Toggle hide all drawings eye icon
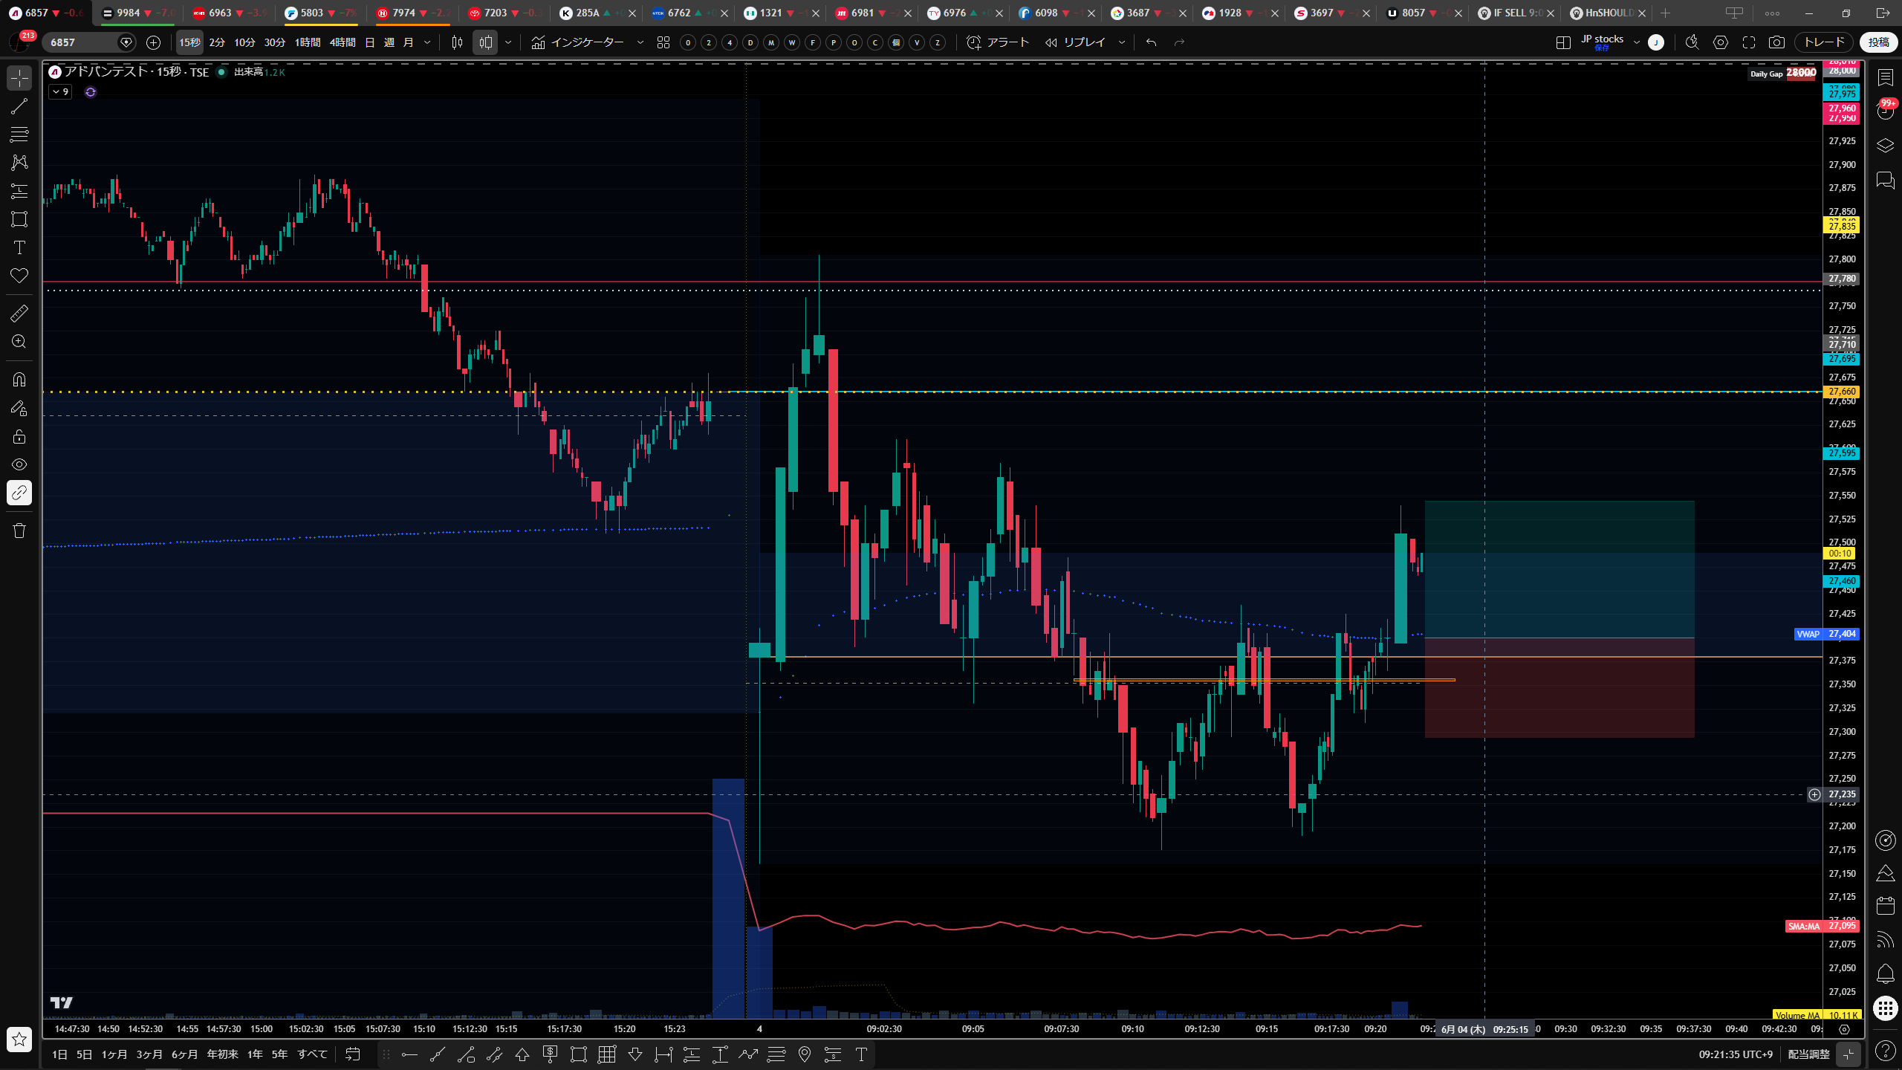Viewport: 1902px width, 1070px height. (19, 464)
